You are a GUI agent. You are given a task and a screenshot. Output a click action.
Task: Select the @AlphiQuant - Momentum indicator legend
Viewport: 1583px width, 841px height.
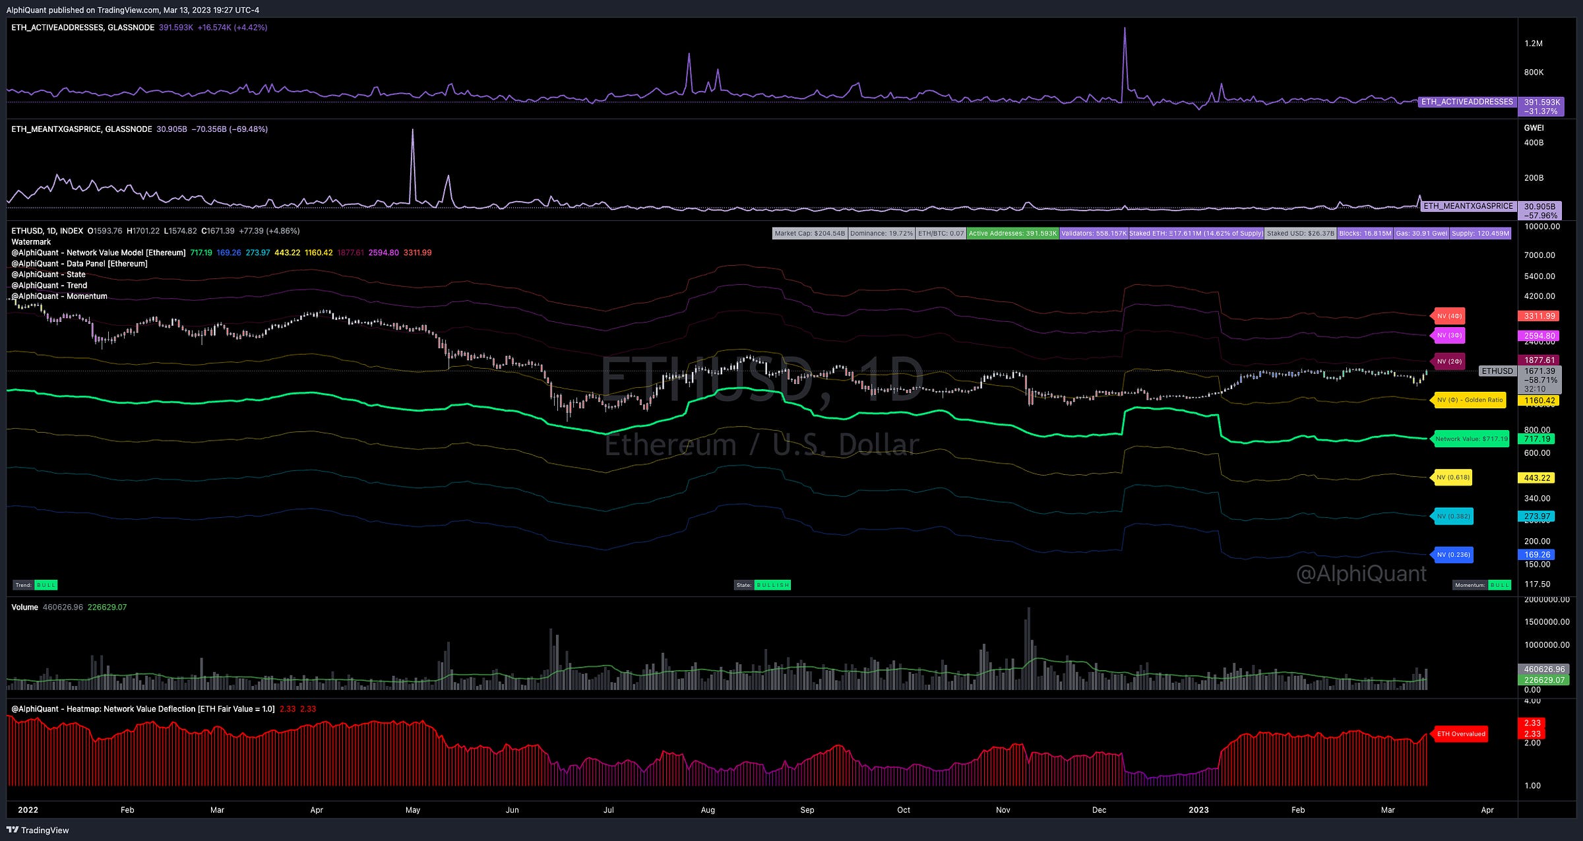click(59, 296)
